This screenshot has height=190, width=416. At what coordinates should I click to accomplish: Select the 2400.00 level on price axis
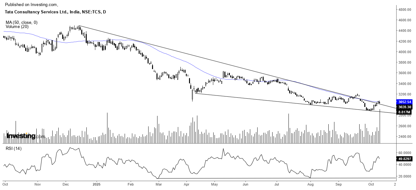click(404, 137)
